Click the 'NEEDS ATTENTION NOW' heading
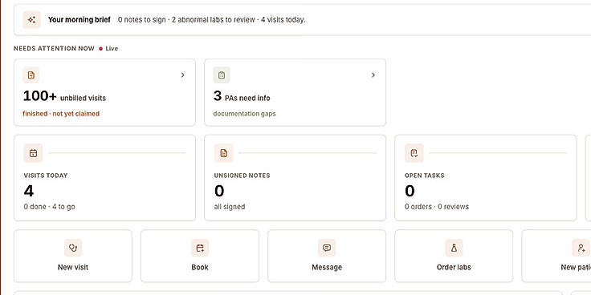Screen dimensions: 591x295 [x=54, y=49]
